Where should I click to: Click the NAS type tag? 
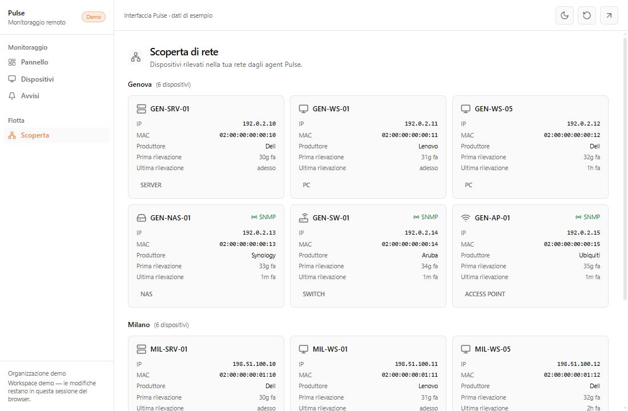coord(147,294)
